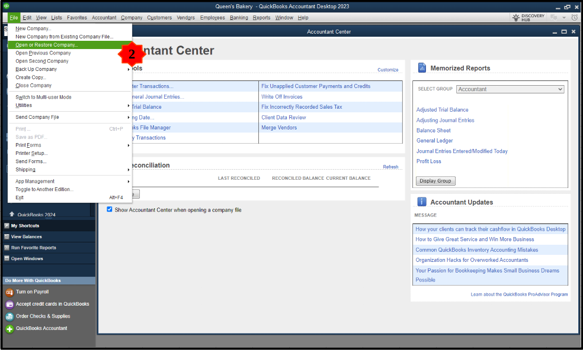Open the Reports menu
This screenshot has width=583, height=350.
pos(261,18)
